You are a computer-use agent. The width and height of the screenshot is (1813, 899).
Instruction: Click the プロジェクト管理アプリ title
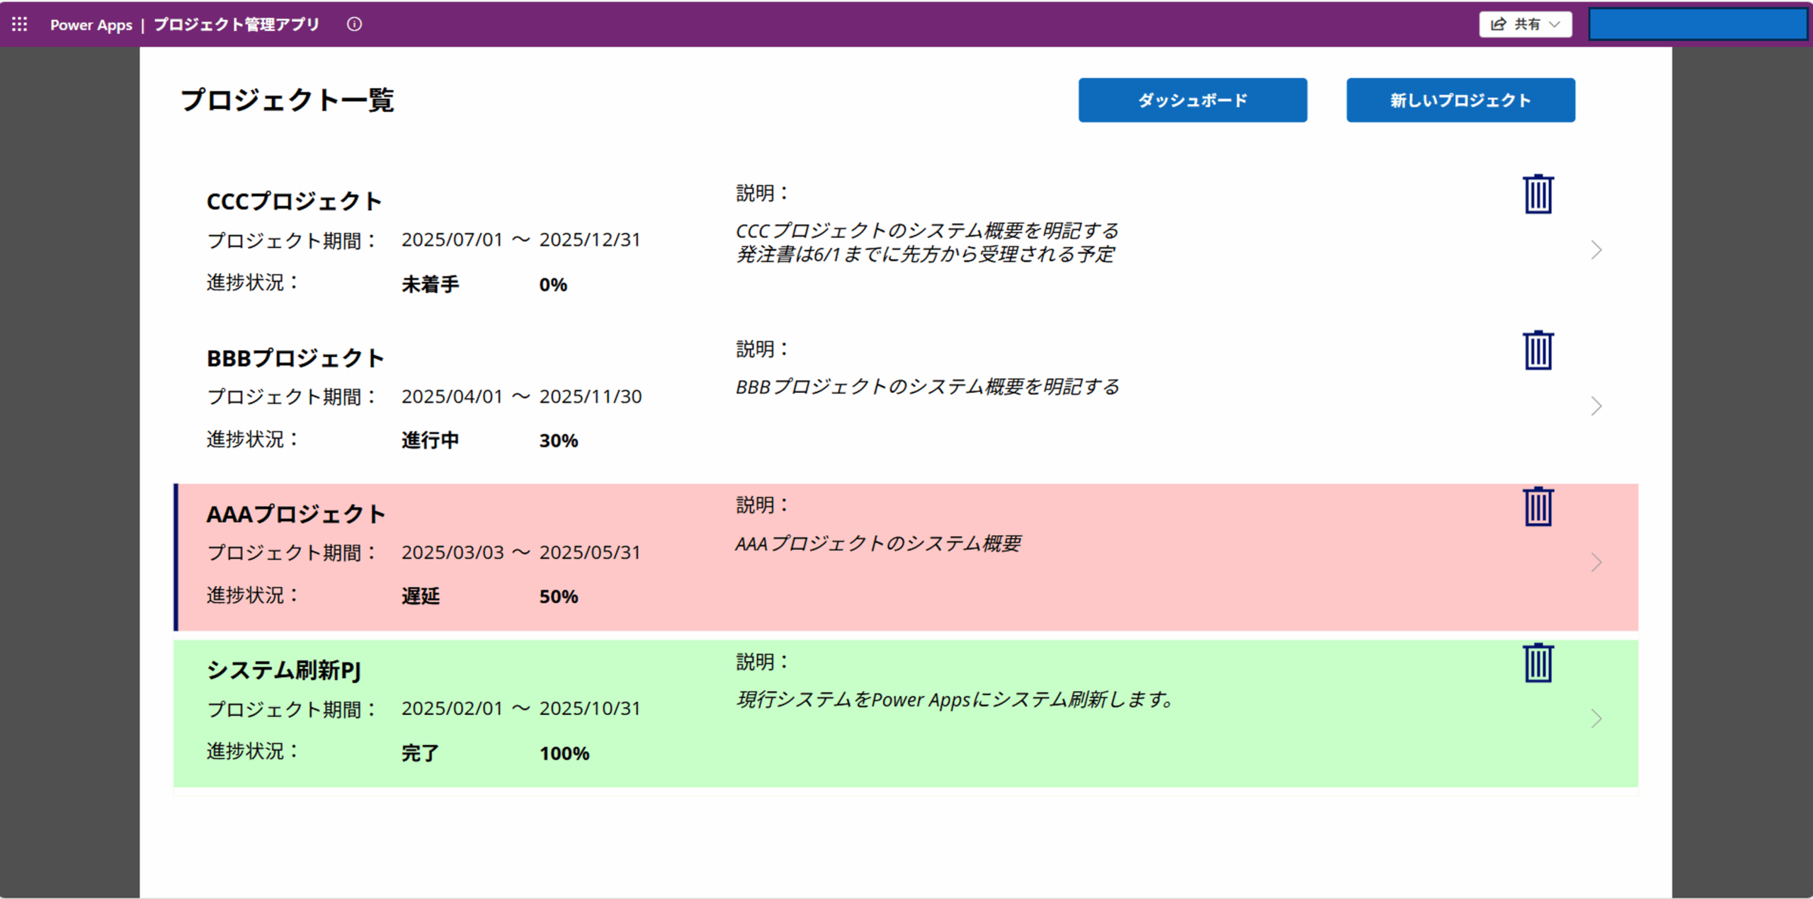237,23
